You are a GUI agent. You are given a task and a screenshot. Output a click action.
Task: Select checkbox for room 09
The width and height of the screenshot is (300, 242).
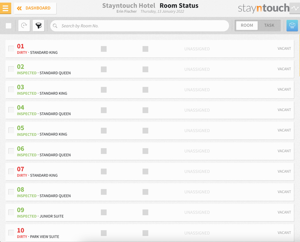11,212
